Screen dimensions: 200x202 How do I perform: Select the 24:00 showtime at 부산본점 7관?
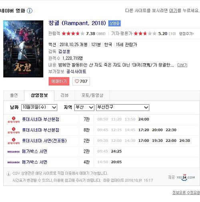pyautogui.click(x=144, y=119)
